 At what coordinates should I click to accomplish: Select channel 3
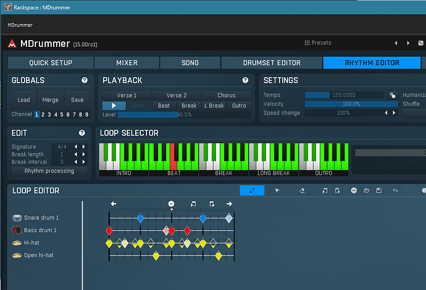click(x=49, y=114)
